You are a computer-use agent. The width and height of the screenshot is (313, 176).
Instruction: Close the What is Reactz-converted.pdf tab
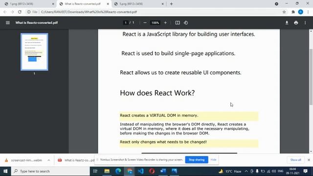[x=108, y=4]
